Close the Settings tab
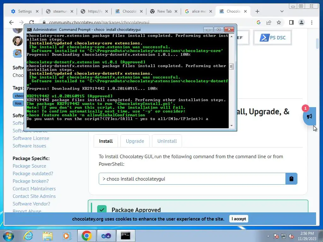Viewport: 323px width, 242px height. tap(37, 12)
